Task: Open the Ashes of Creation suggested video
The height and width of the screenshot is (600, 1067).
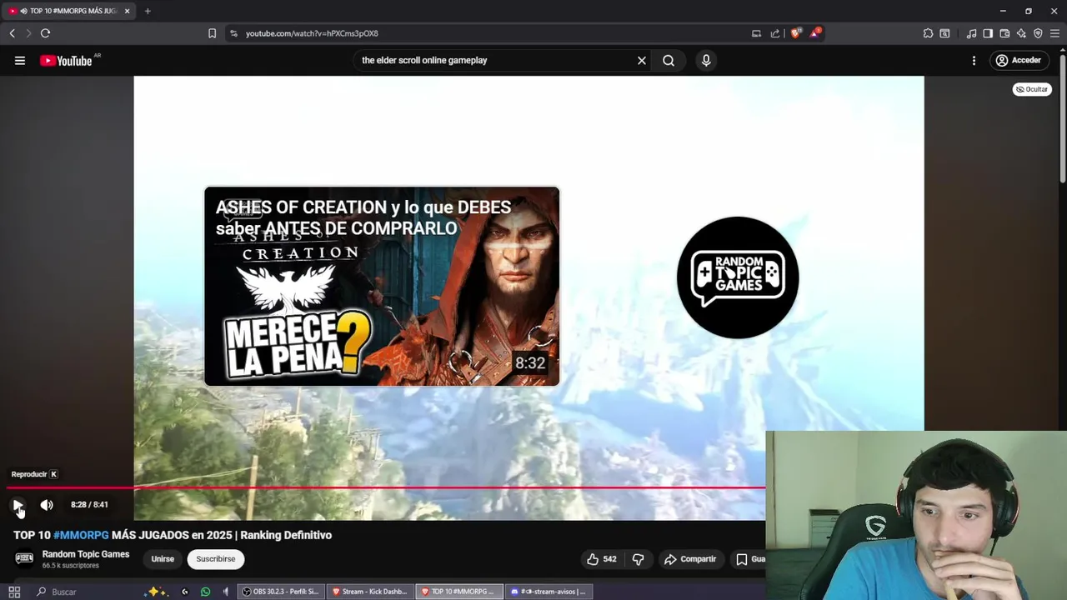Action: [x=382, y=286]
